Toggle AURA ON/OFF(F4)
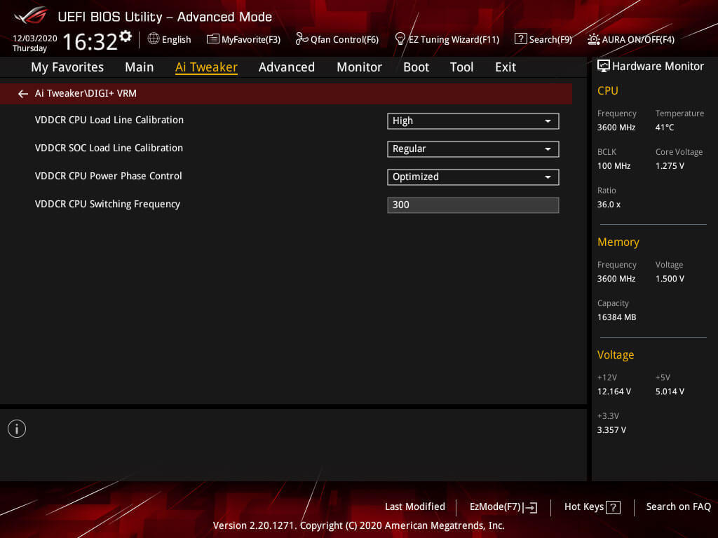This screenshot has width=718, height=538. coord(638,40)
